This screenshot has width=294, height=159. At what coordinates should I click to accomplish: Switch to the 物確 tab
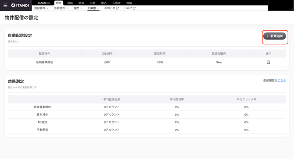coord(81,3)
